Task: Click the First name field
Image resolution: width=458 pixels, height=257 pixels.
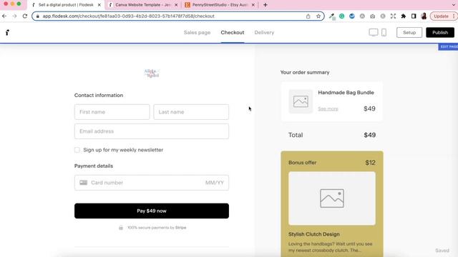Action: coord(112,112)
